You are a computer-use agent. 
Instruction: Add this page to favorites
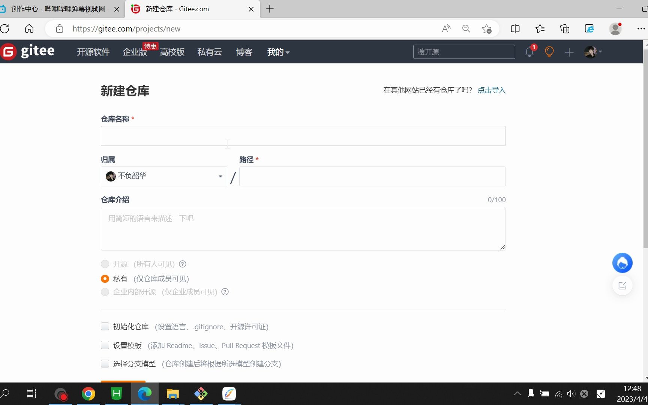click(x=487, y=28)
